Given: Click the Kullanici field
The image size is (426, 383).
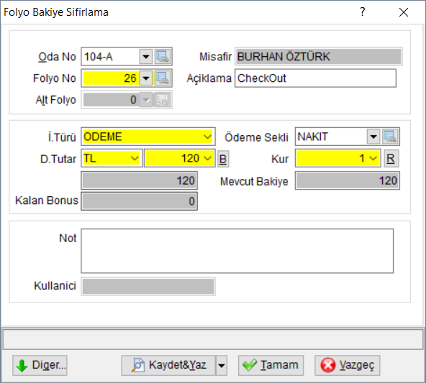Looking at the screenshot, I should click(x=148, y=286).
